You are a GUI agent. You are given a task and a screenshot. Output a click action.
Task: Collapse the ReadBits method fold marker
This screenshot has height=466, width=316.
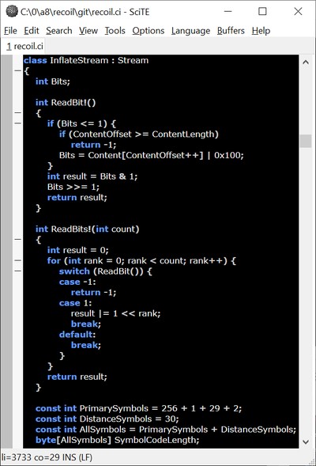(x=18, y=239)
